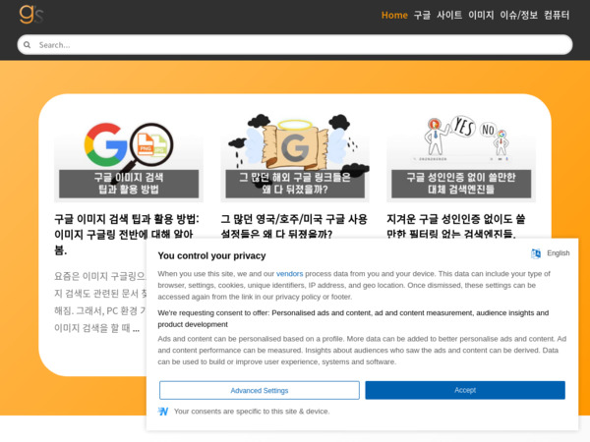Open the overseas Google links thumbnail
590x442 pixels.
[x=295, y=158]
